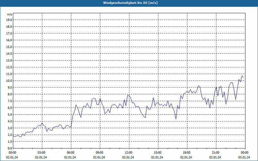Click the 21:00 time axis label

point(216,153)
